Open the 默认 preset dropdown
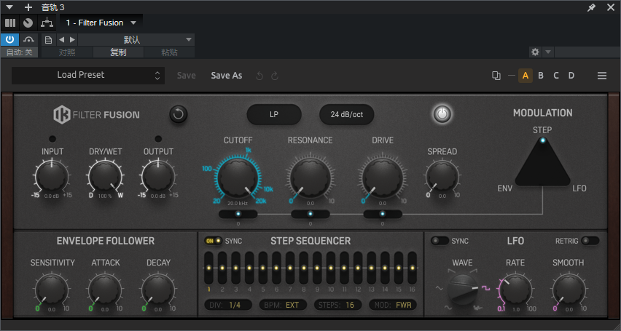This screenshot has width=621, height=331. coord(136,39)
